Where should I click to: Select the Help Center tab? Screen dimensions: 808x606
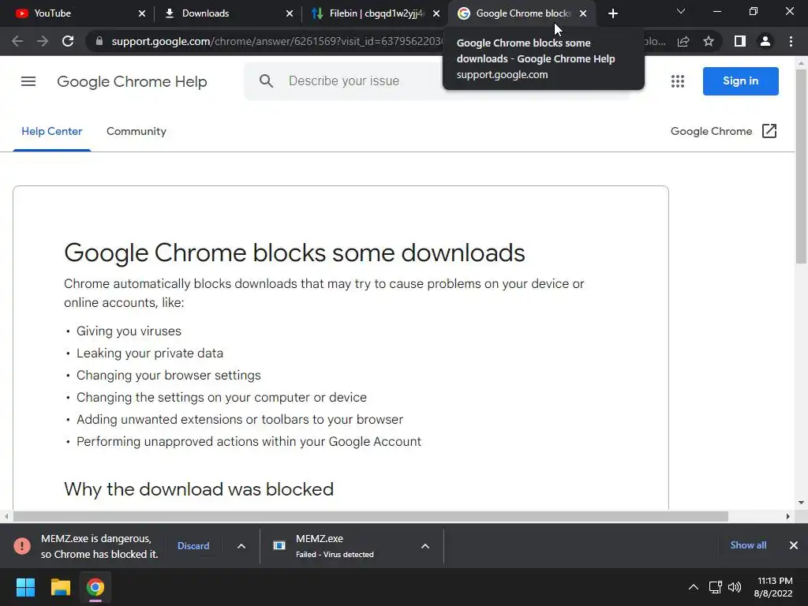51,132
